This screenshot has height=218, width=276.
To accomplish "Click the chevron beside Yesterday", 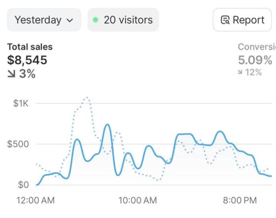I will pos(69,20).
